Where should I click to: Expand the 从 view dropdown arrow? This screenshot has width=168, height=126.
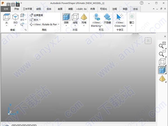point(7,25)
